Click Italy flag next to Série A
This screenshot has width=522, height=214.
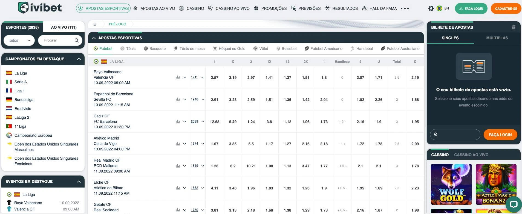[9, 82]
